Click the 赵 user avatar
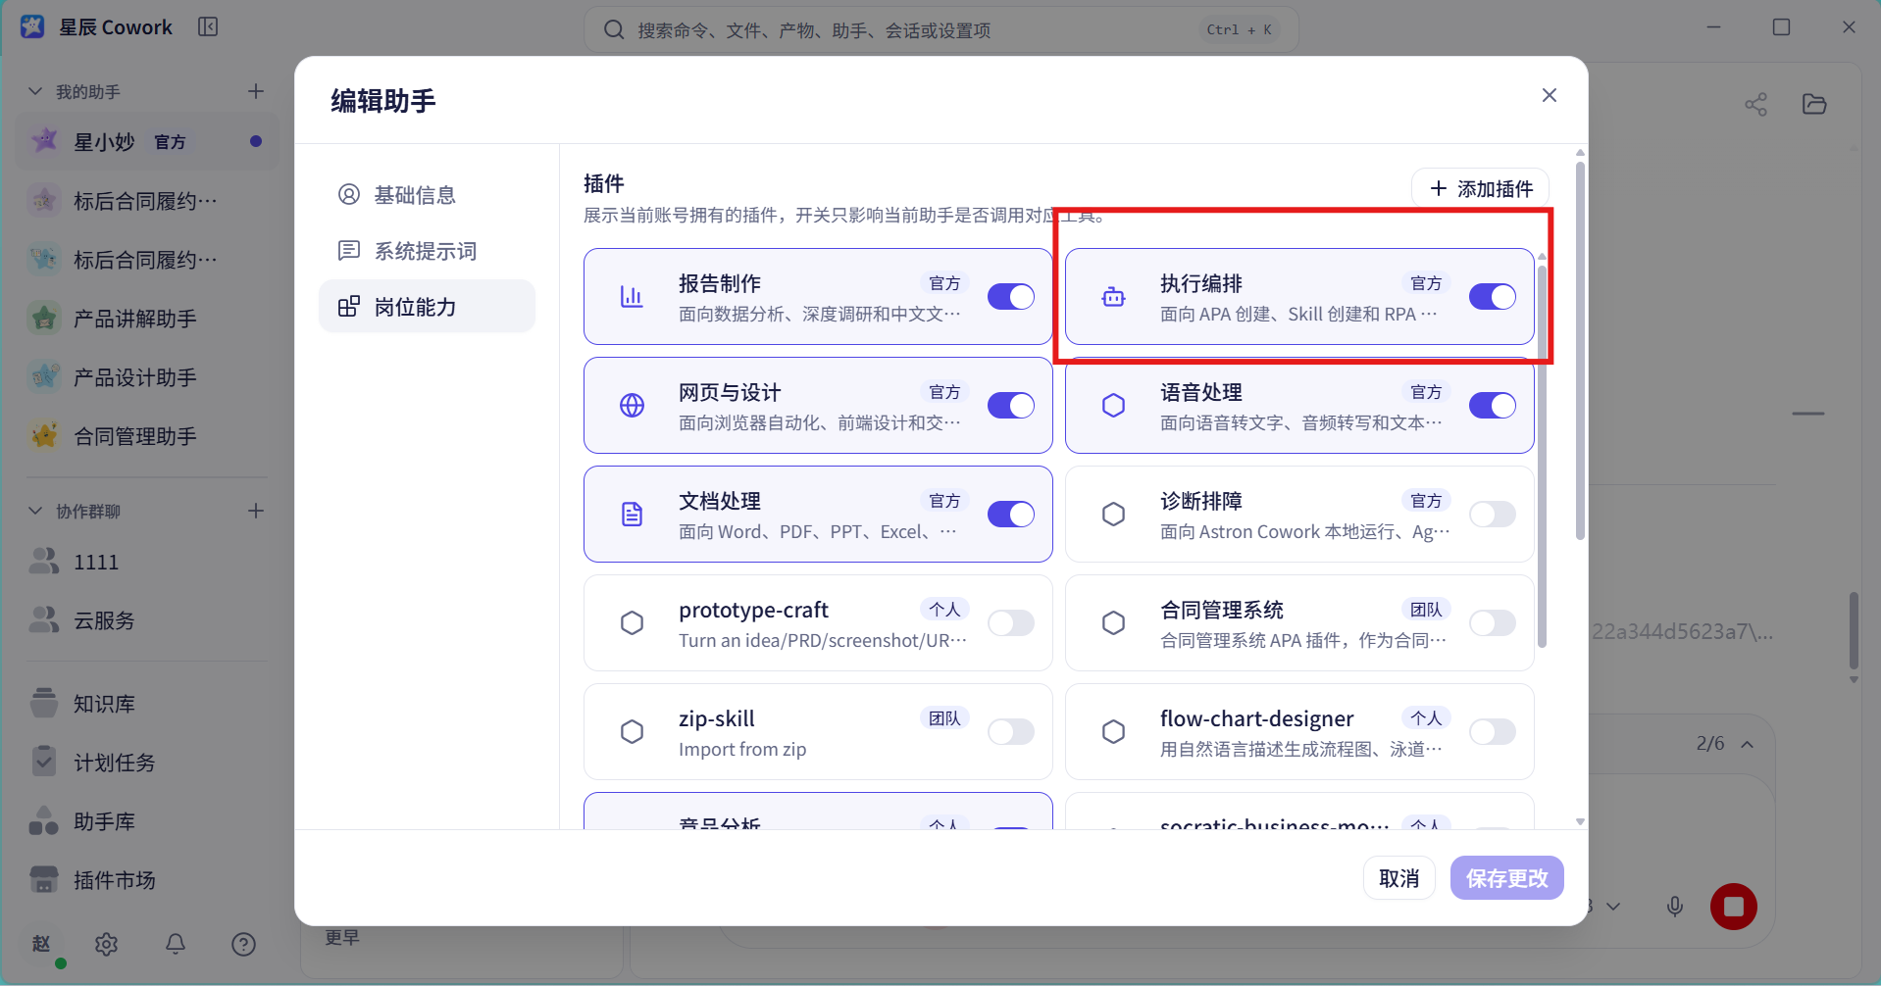The image size is (1881, 986). (x=41, y=943)
